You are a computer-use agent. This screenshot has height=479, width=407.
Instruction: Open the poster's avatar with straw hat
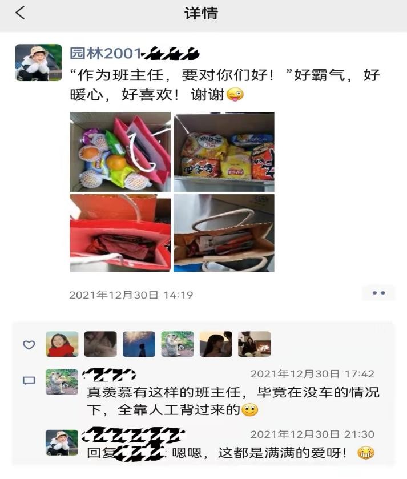click(x=38, y=62)
